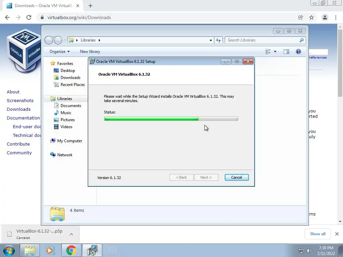Click Downloads folder icon in Favorites
The height and width of the screenshot is (257, 343).
56,78
